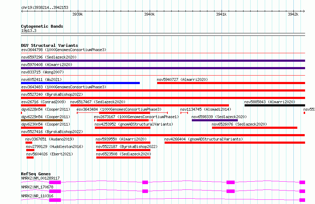The width and height of the screenshot is (315, 204).
Task: Click the nsv5970408 (Almarri2020) variant label
Action: click(x=47, y=65)
